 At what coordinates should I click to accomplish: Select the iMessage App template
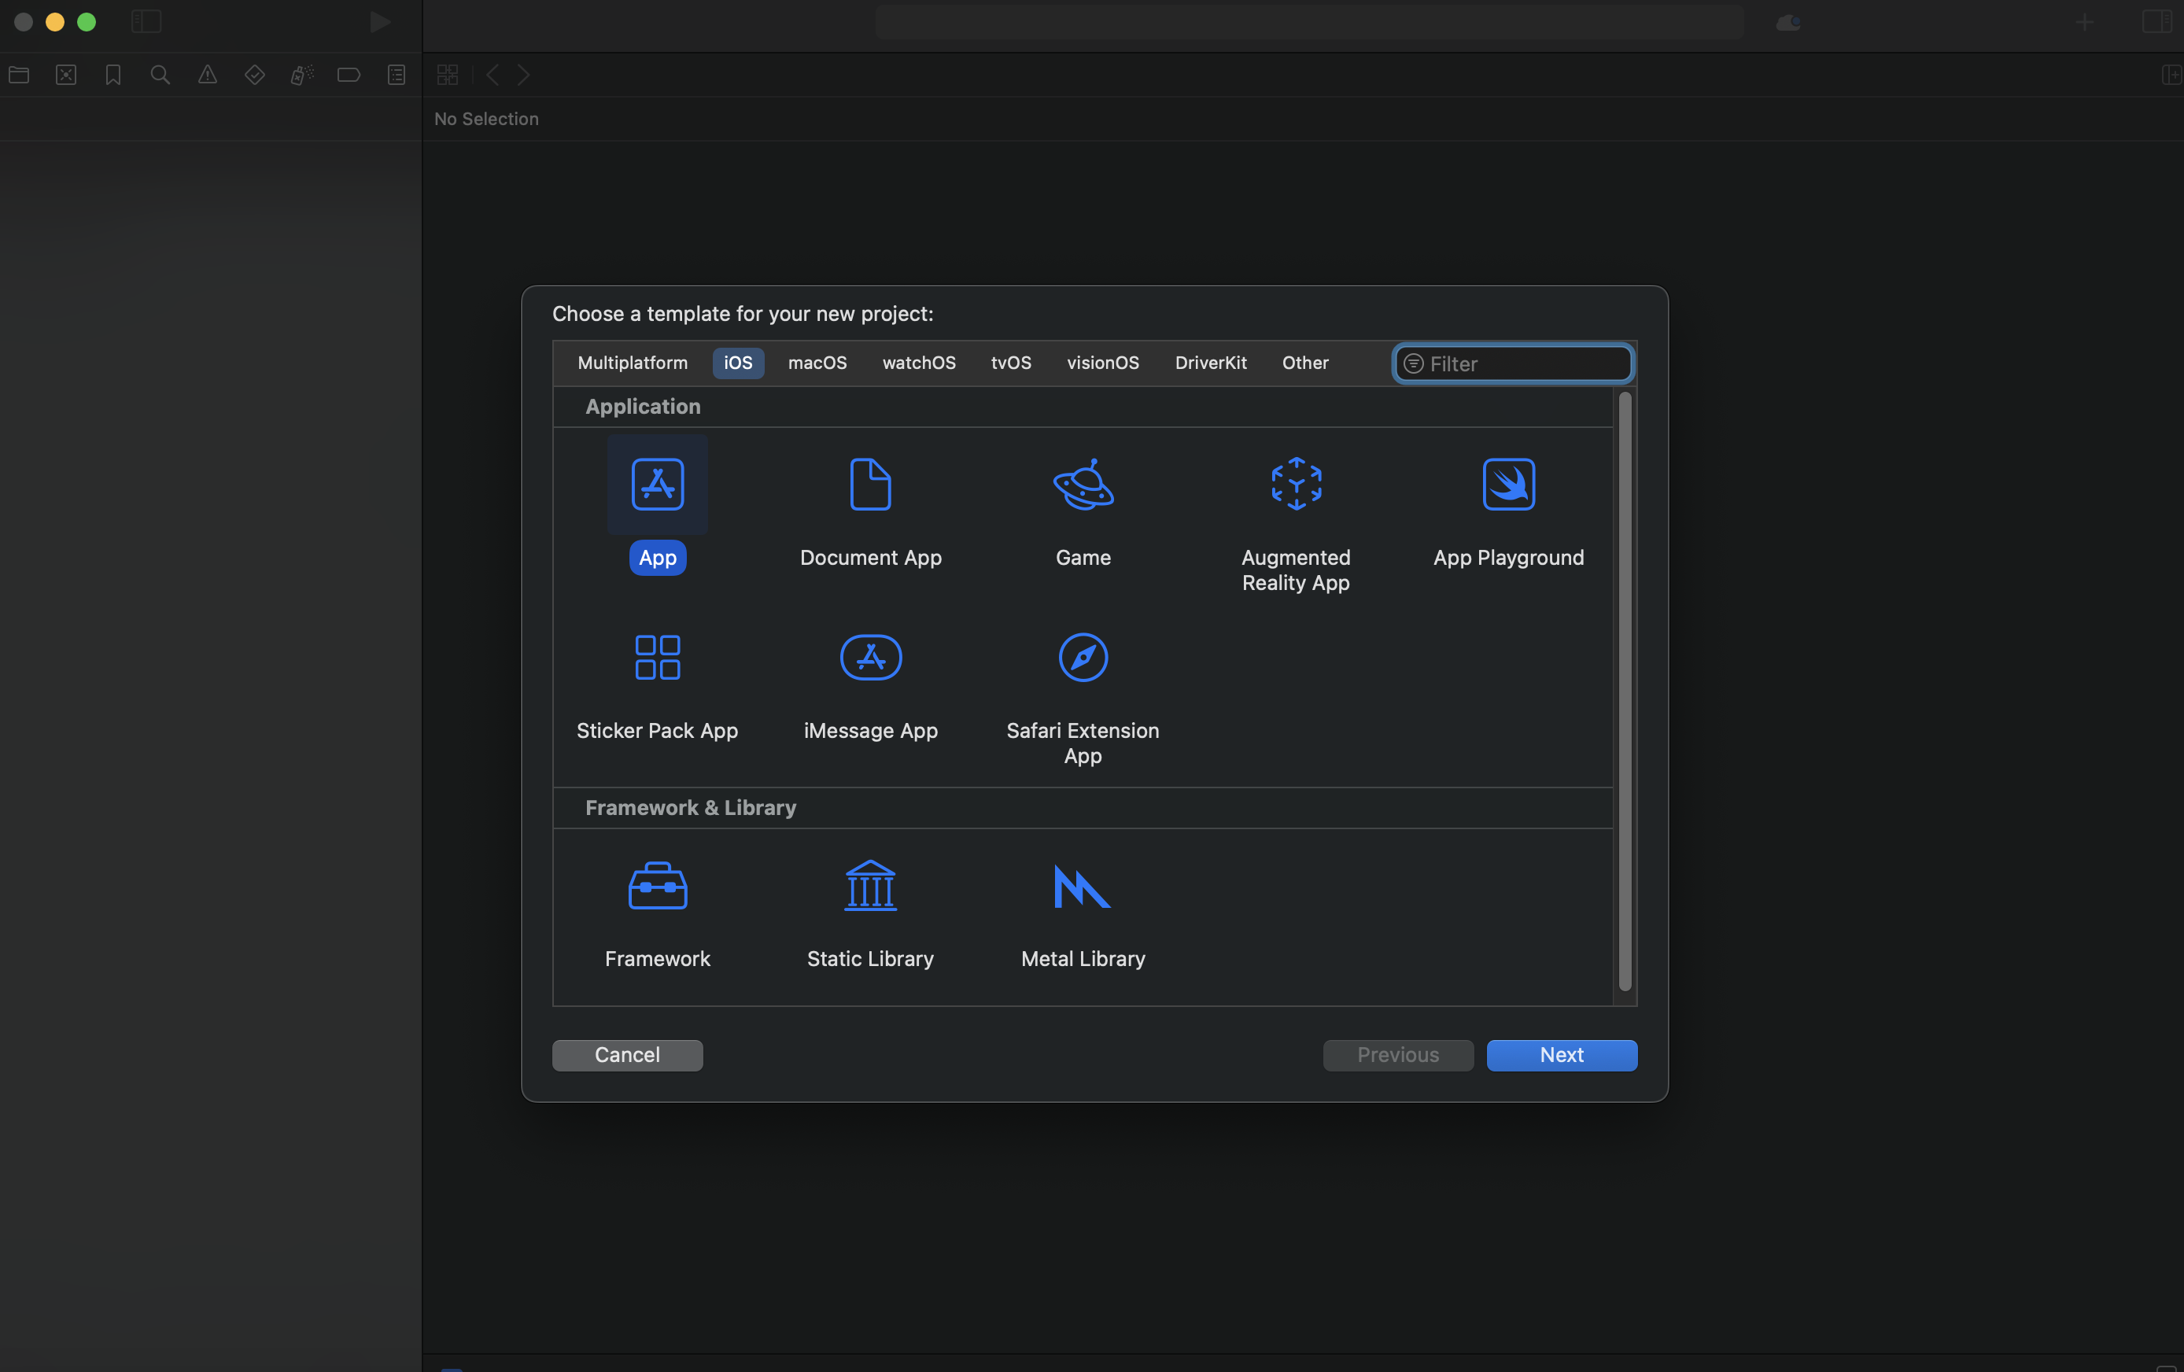coord(870,658)
